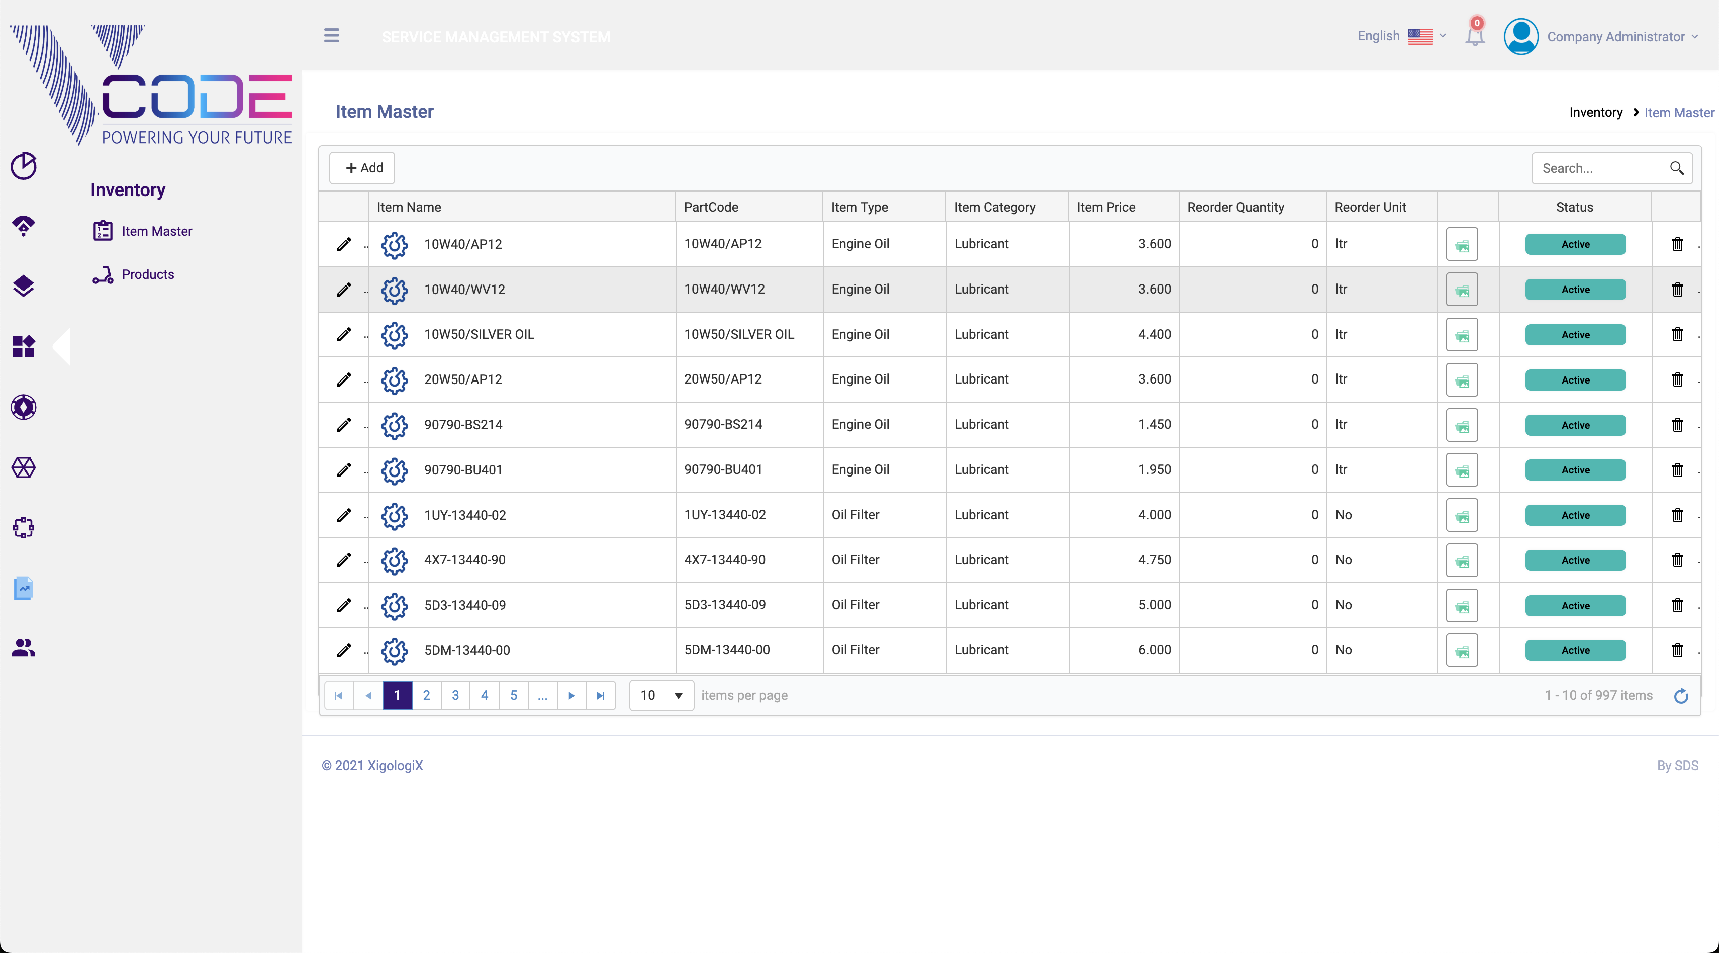Expand the English language selector

[x=1401, y=36]
